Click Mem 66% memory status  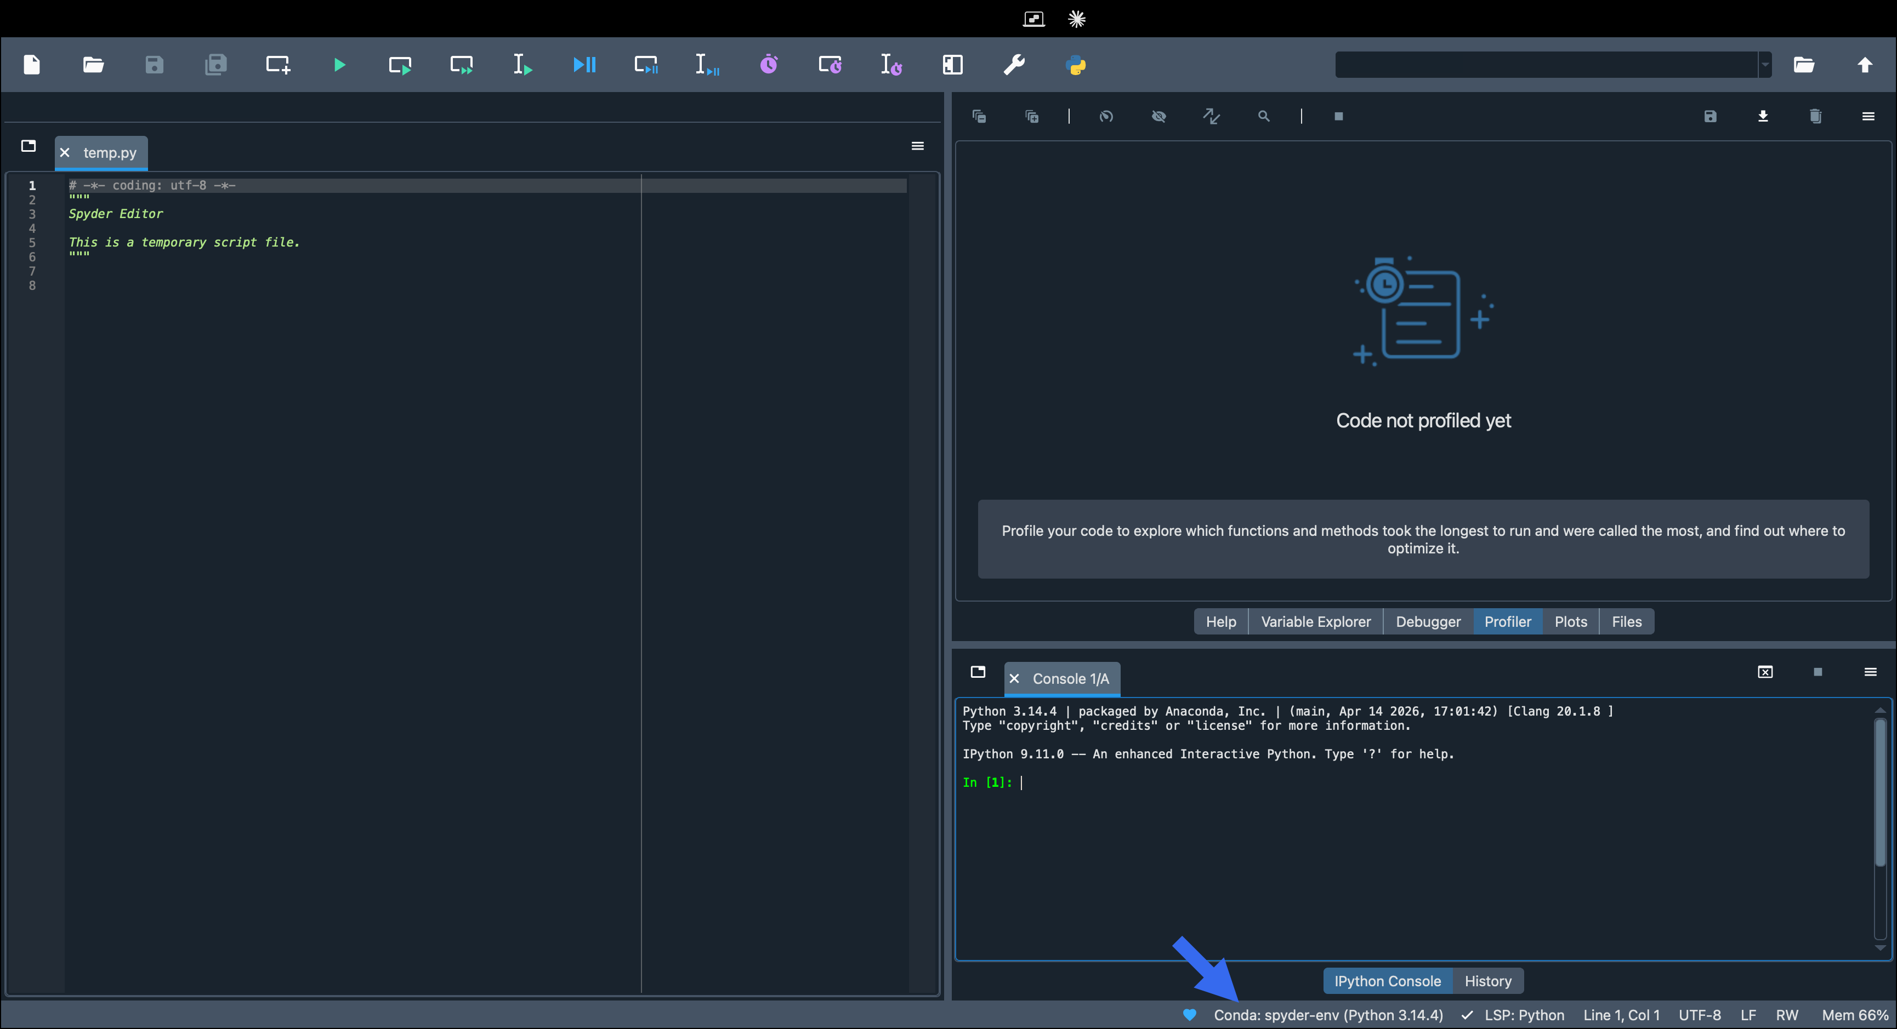(1855, 1015)
